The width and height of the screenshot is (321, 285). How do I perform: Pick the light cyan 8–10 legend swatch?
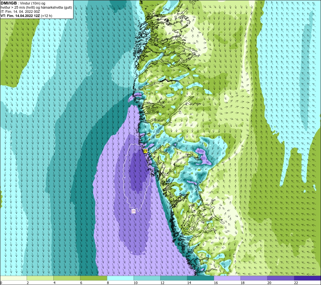(x=120, y=278)
